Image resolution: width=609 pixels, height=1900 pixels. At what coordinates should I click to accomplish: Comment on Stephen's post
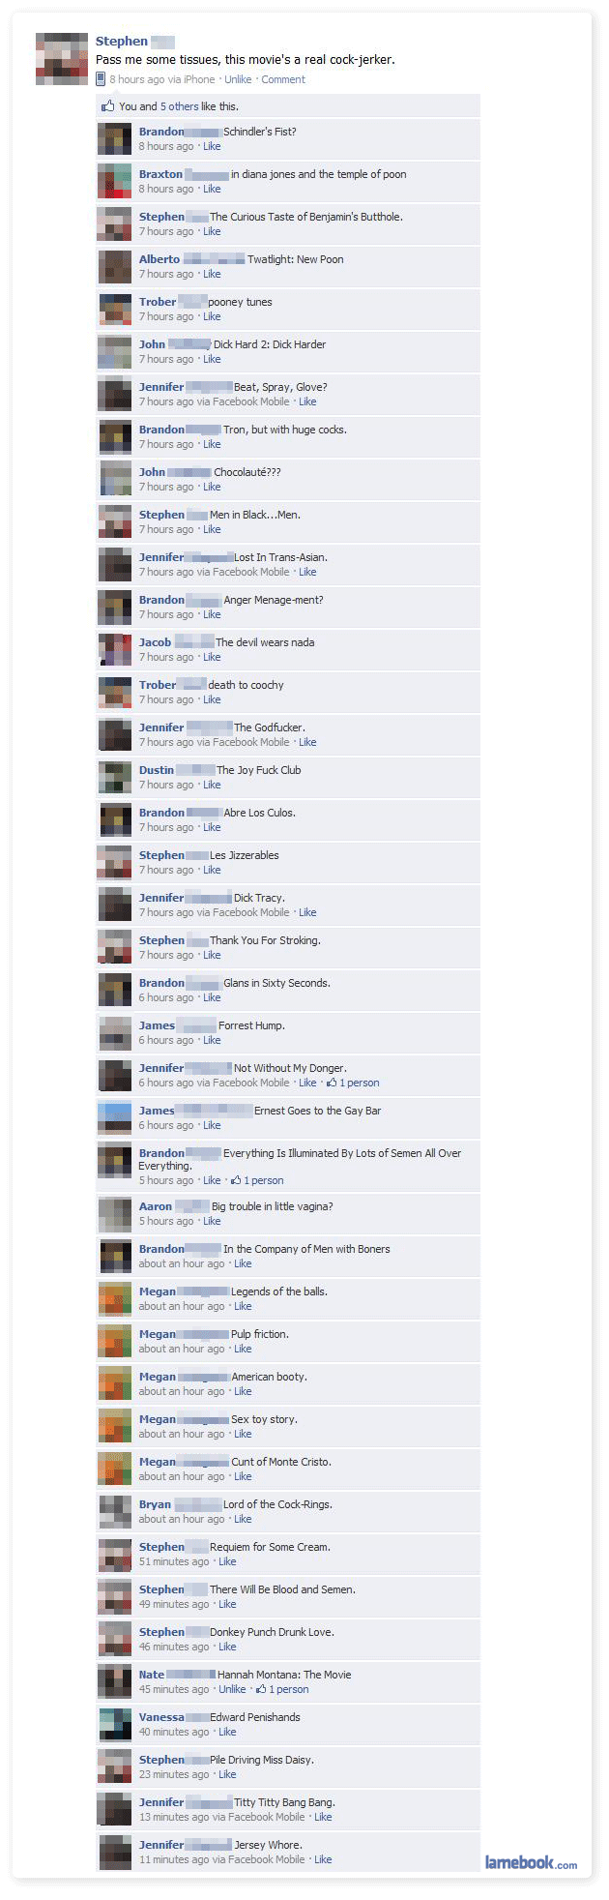click(283, 79)
